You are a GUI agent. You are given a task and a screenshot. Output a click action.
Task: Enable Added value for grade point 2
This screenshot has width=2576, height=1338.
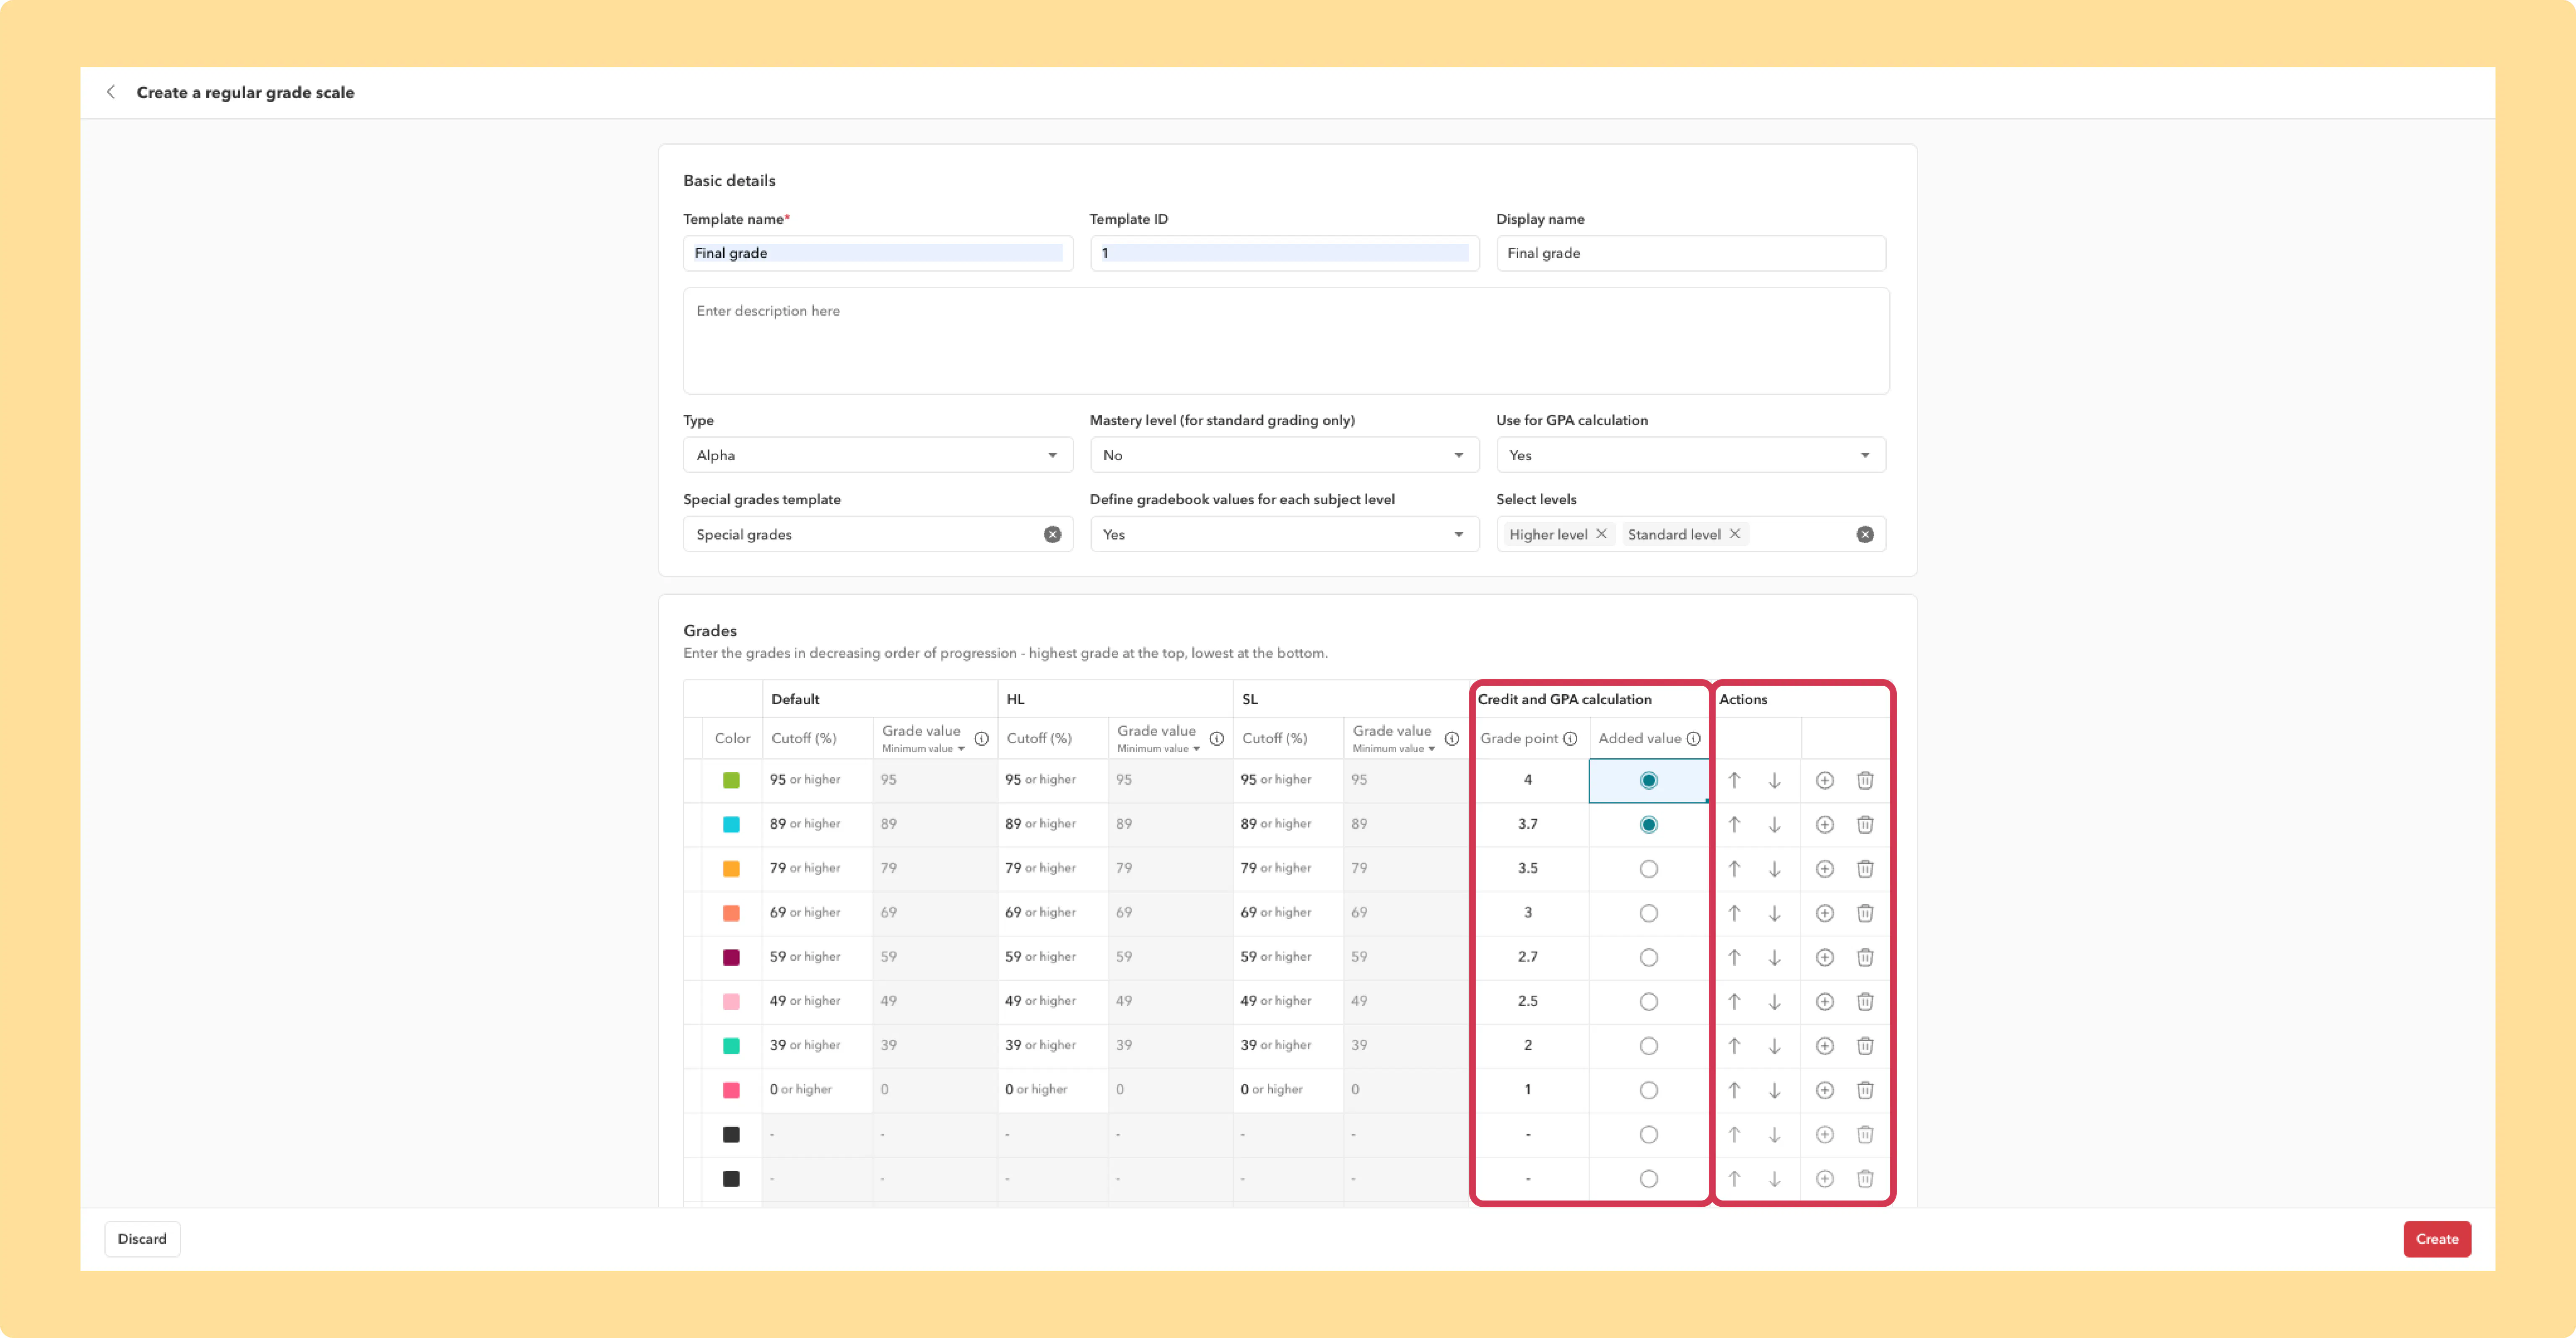pyautogui.click(x=1648, y=1046)
